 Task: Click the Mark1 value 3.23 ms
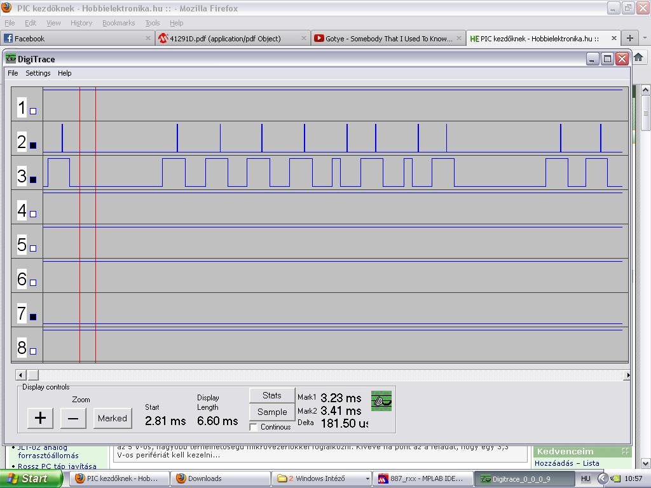[341, 398]
